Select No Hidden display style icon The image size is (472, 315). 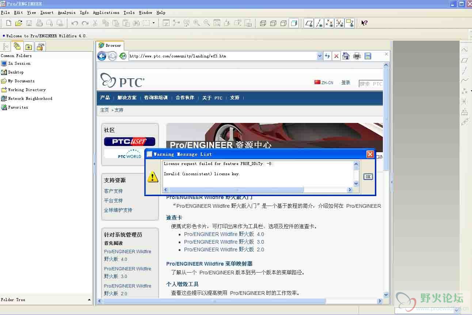pos(283,23)
